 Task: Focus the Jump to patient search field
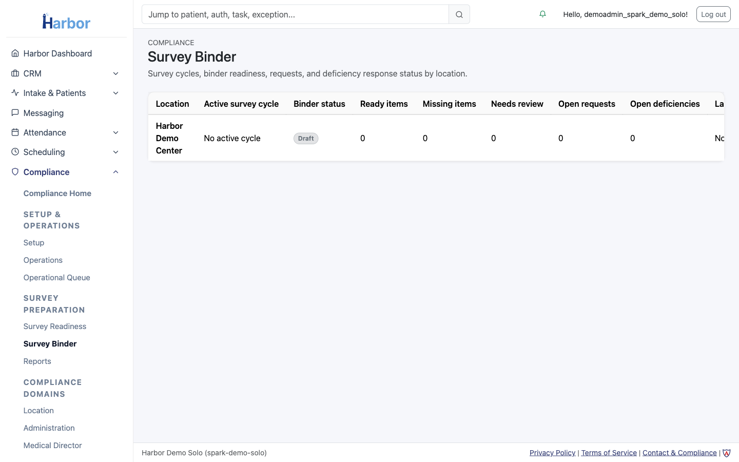coord(295,14)
